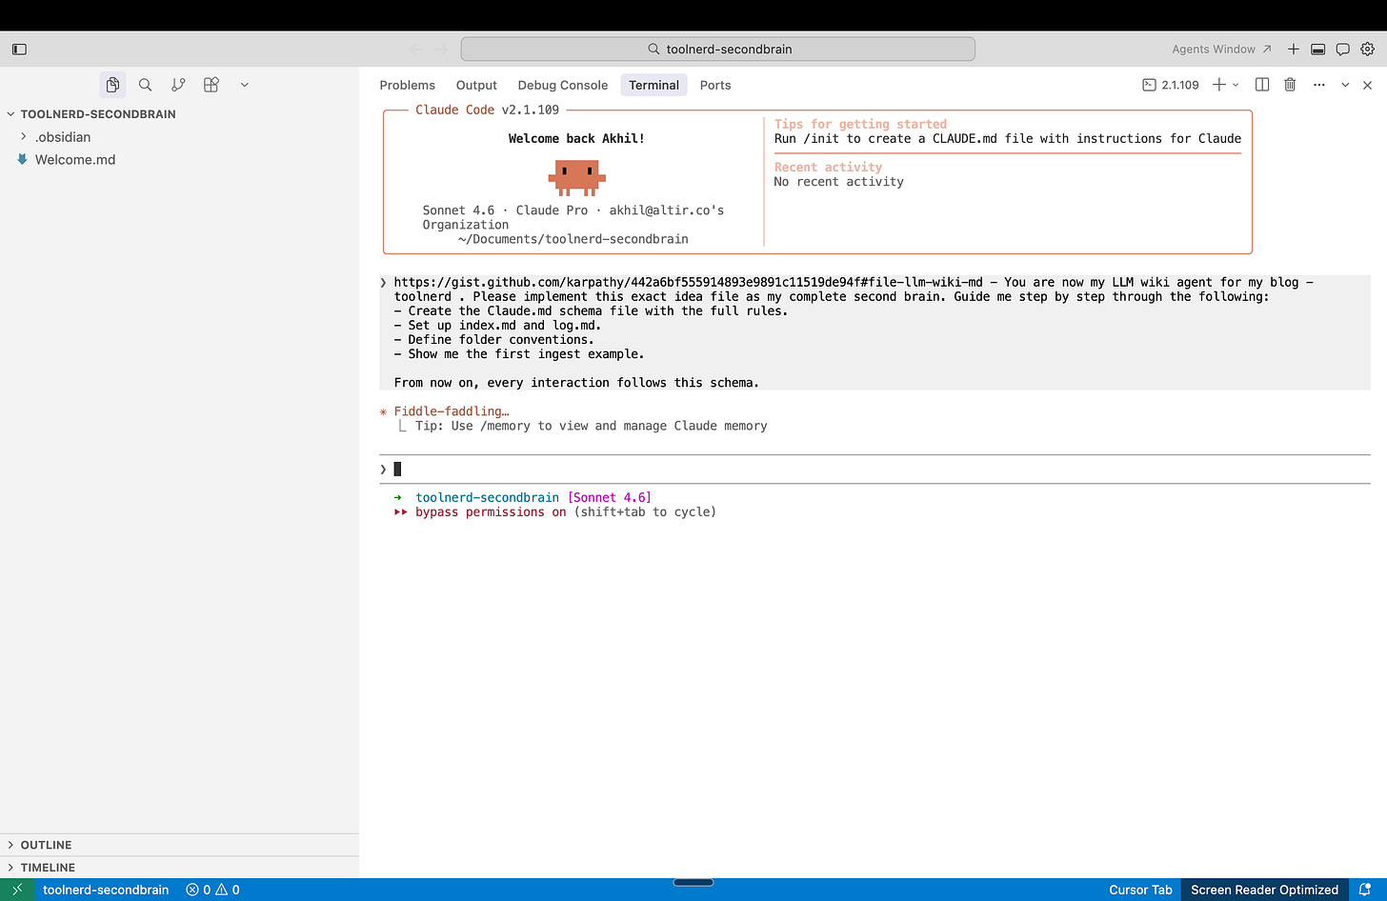Switch to the Debug Console tab
Screen dimensions: 1387x901
point(562,85)
